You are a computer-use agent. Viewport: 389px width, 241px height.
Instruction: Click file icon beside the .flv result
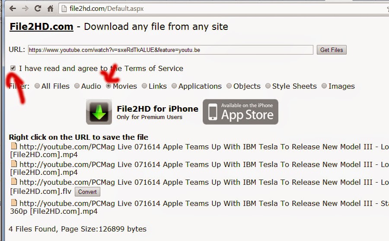14,182
